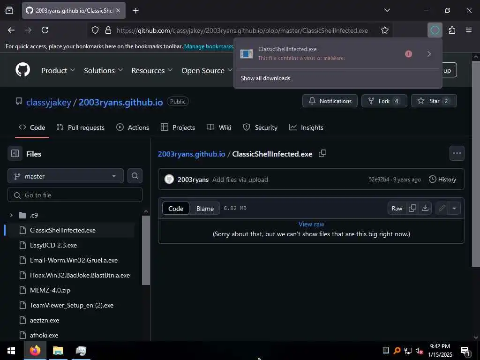Open Manage bookmarks link
The width and height of the screenshot is (480, 360).
click(209, 46)
